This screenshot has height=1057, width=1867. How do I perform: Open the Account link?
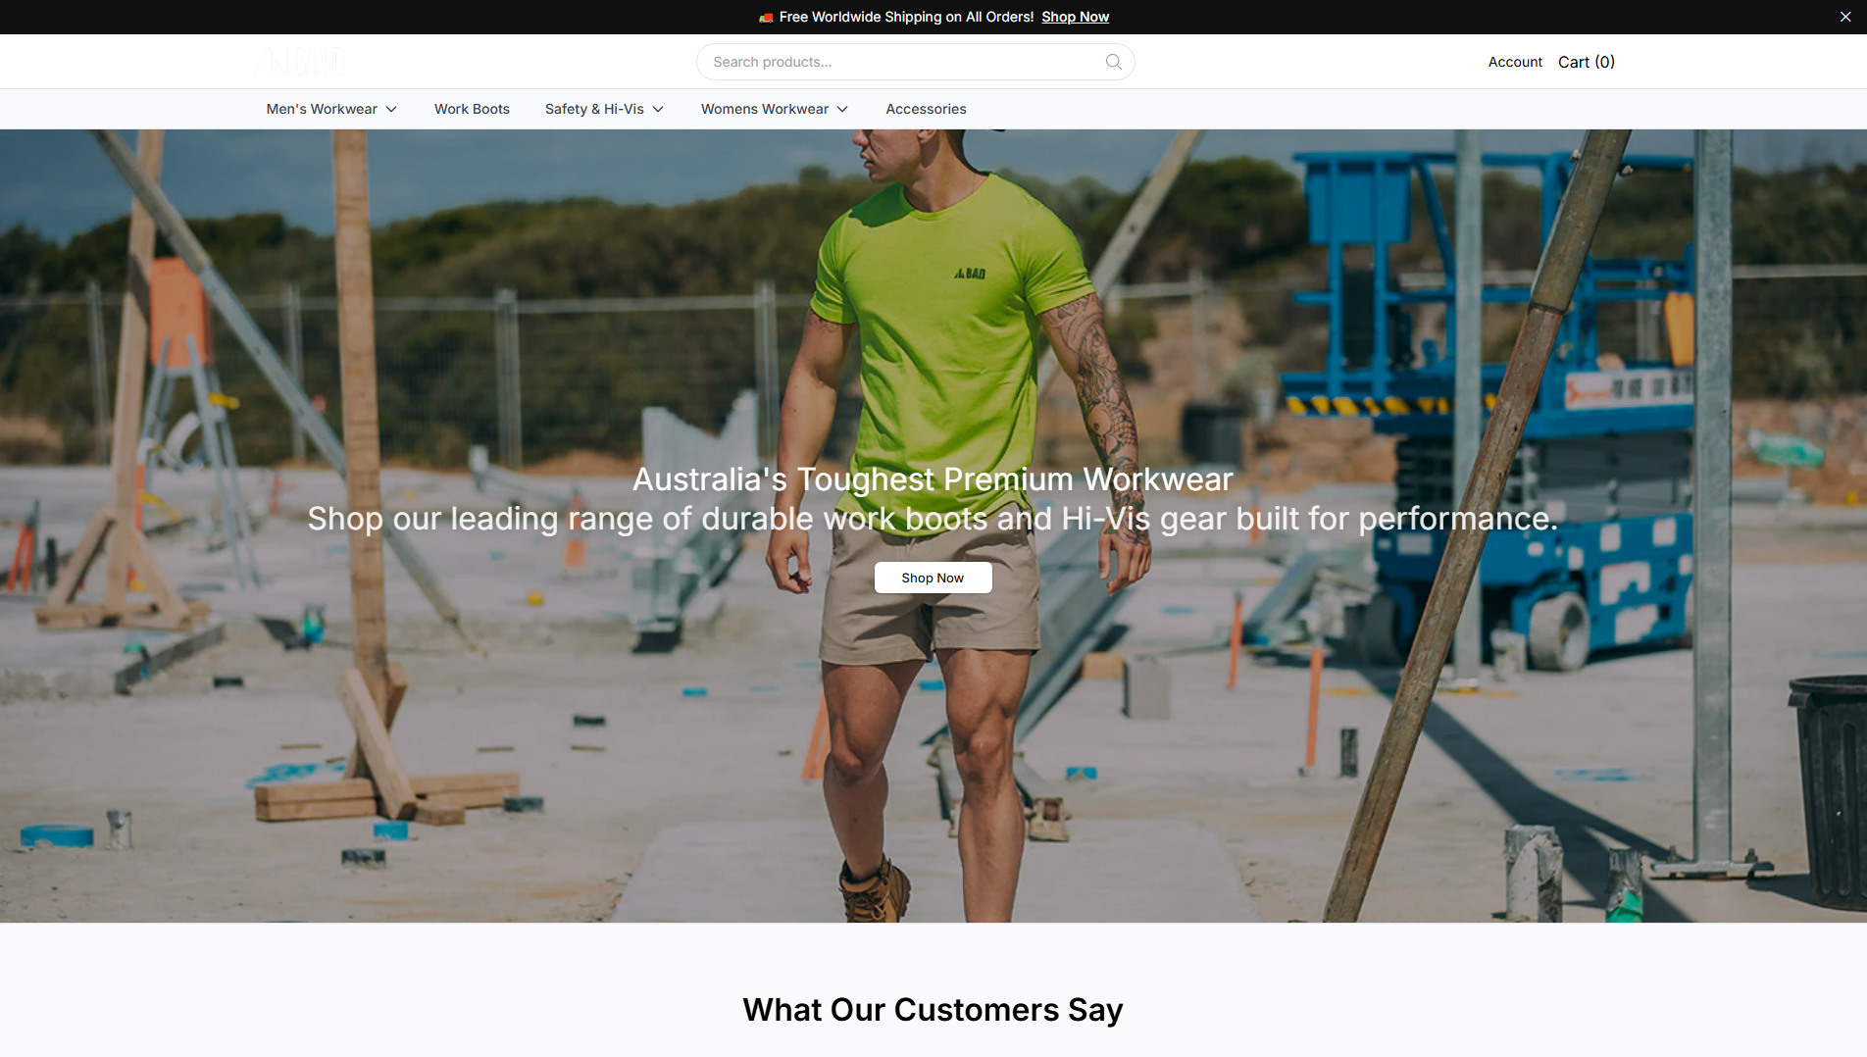pos(1515,62)
